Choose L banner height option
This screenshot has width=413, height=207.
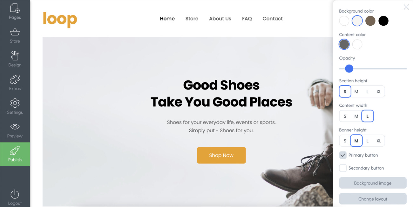[368, 141]
